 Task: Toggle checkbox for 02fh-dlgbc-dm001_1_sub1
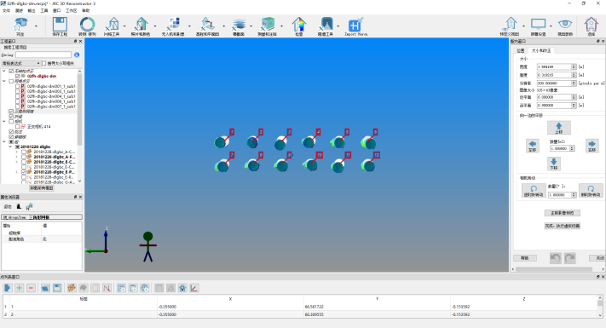pos(17,86)
